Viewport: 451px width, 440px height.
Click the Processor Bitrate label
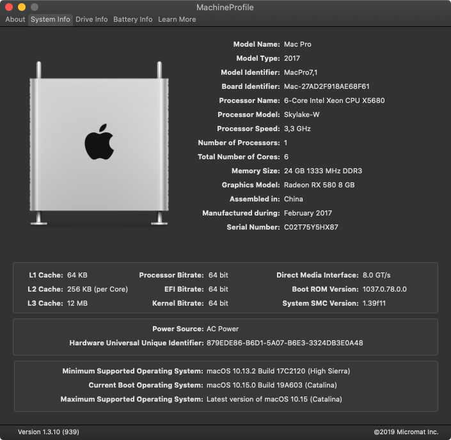coord(171,275)
